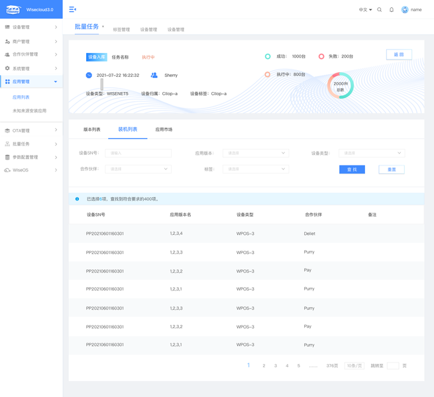
Task: Expand OTA管理 sidebar chevron
Action: point(56,130)
